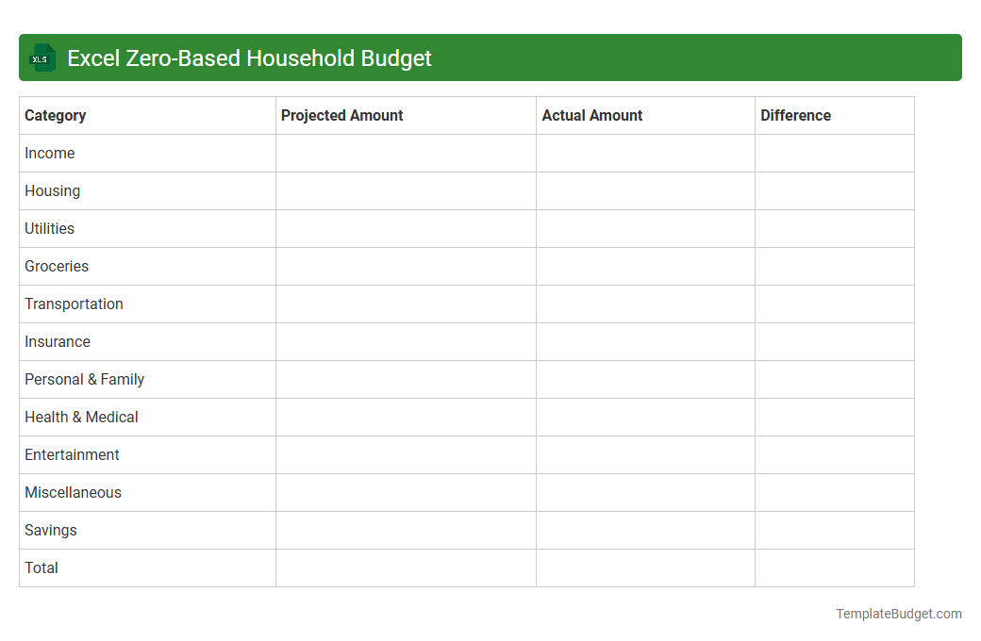Image resolution: width=981 pixels, height=641 pixels.
Task: Click the Groceries category label
Action: [x=57, y=266]
